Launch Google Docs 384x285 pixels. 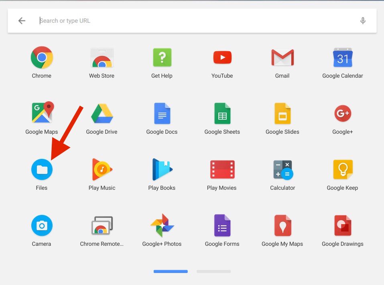162,113
